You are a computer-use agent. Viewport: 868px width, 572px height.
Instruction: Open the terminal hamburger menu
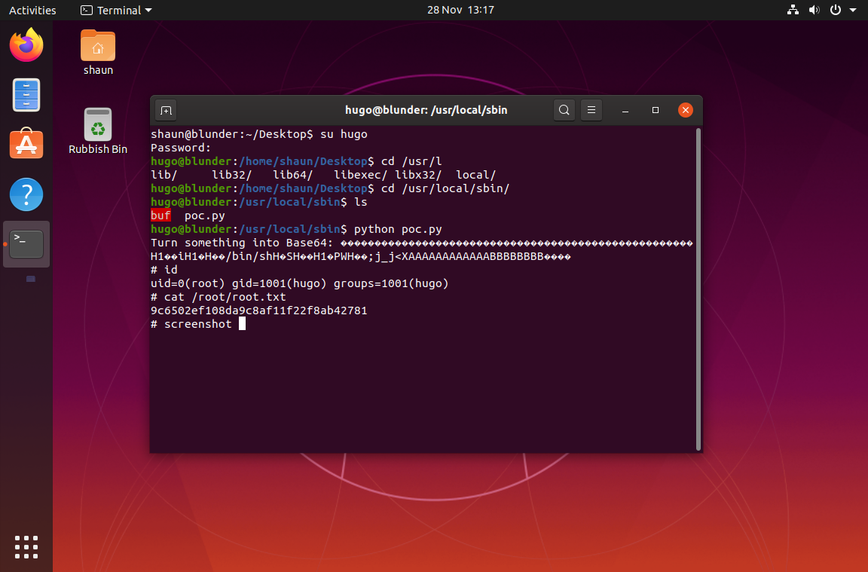coord(591,110)
